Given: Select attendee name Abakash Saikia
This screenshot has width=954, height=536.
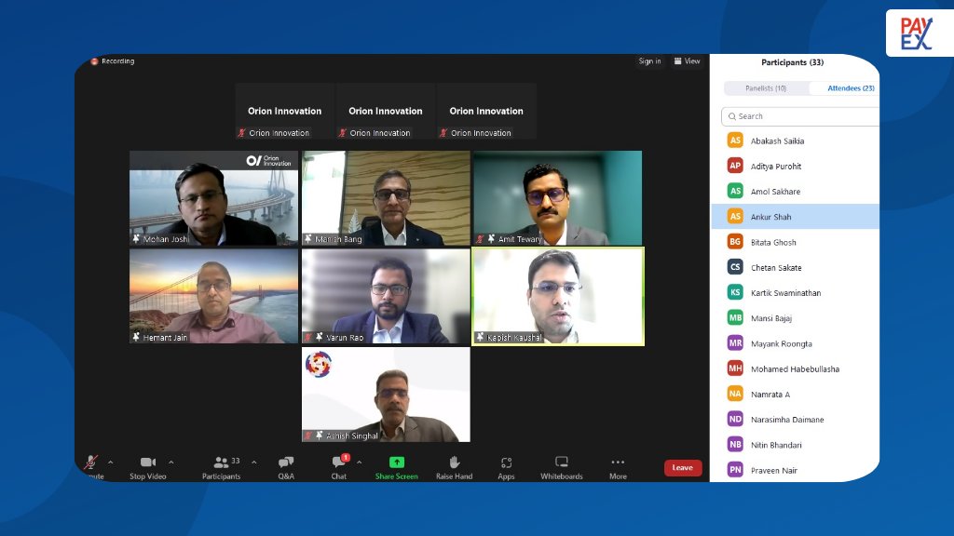Looking at the screenshot, I should [x=777, y=141].
